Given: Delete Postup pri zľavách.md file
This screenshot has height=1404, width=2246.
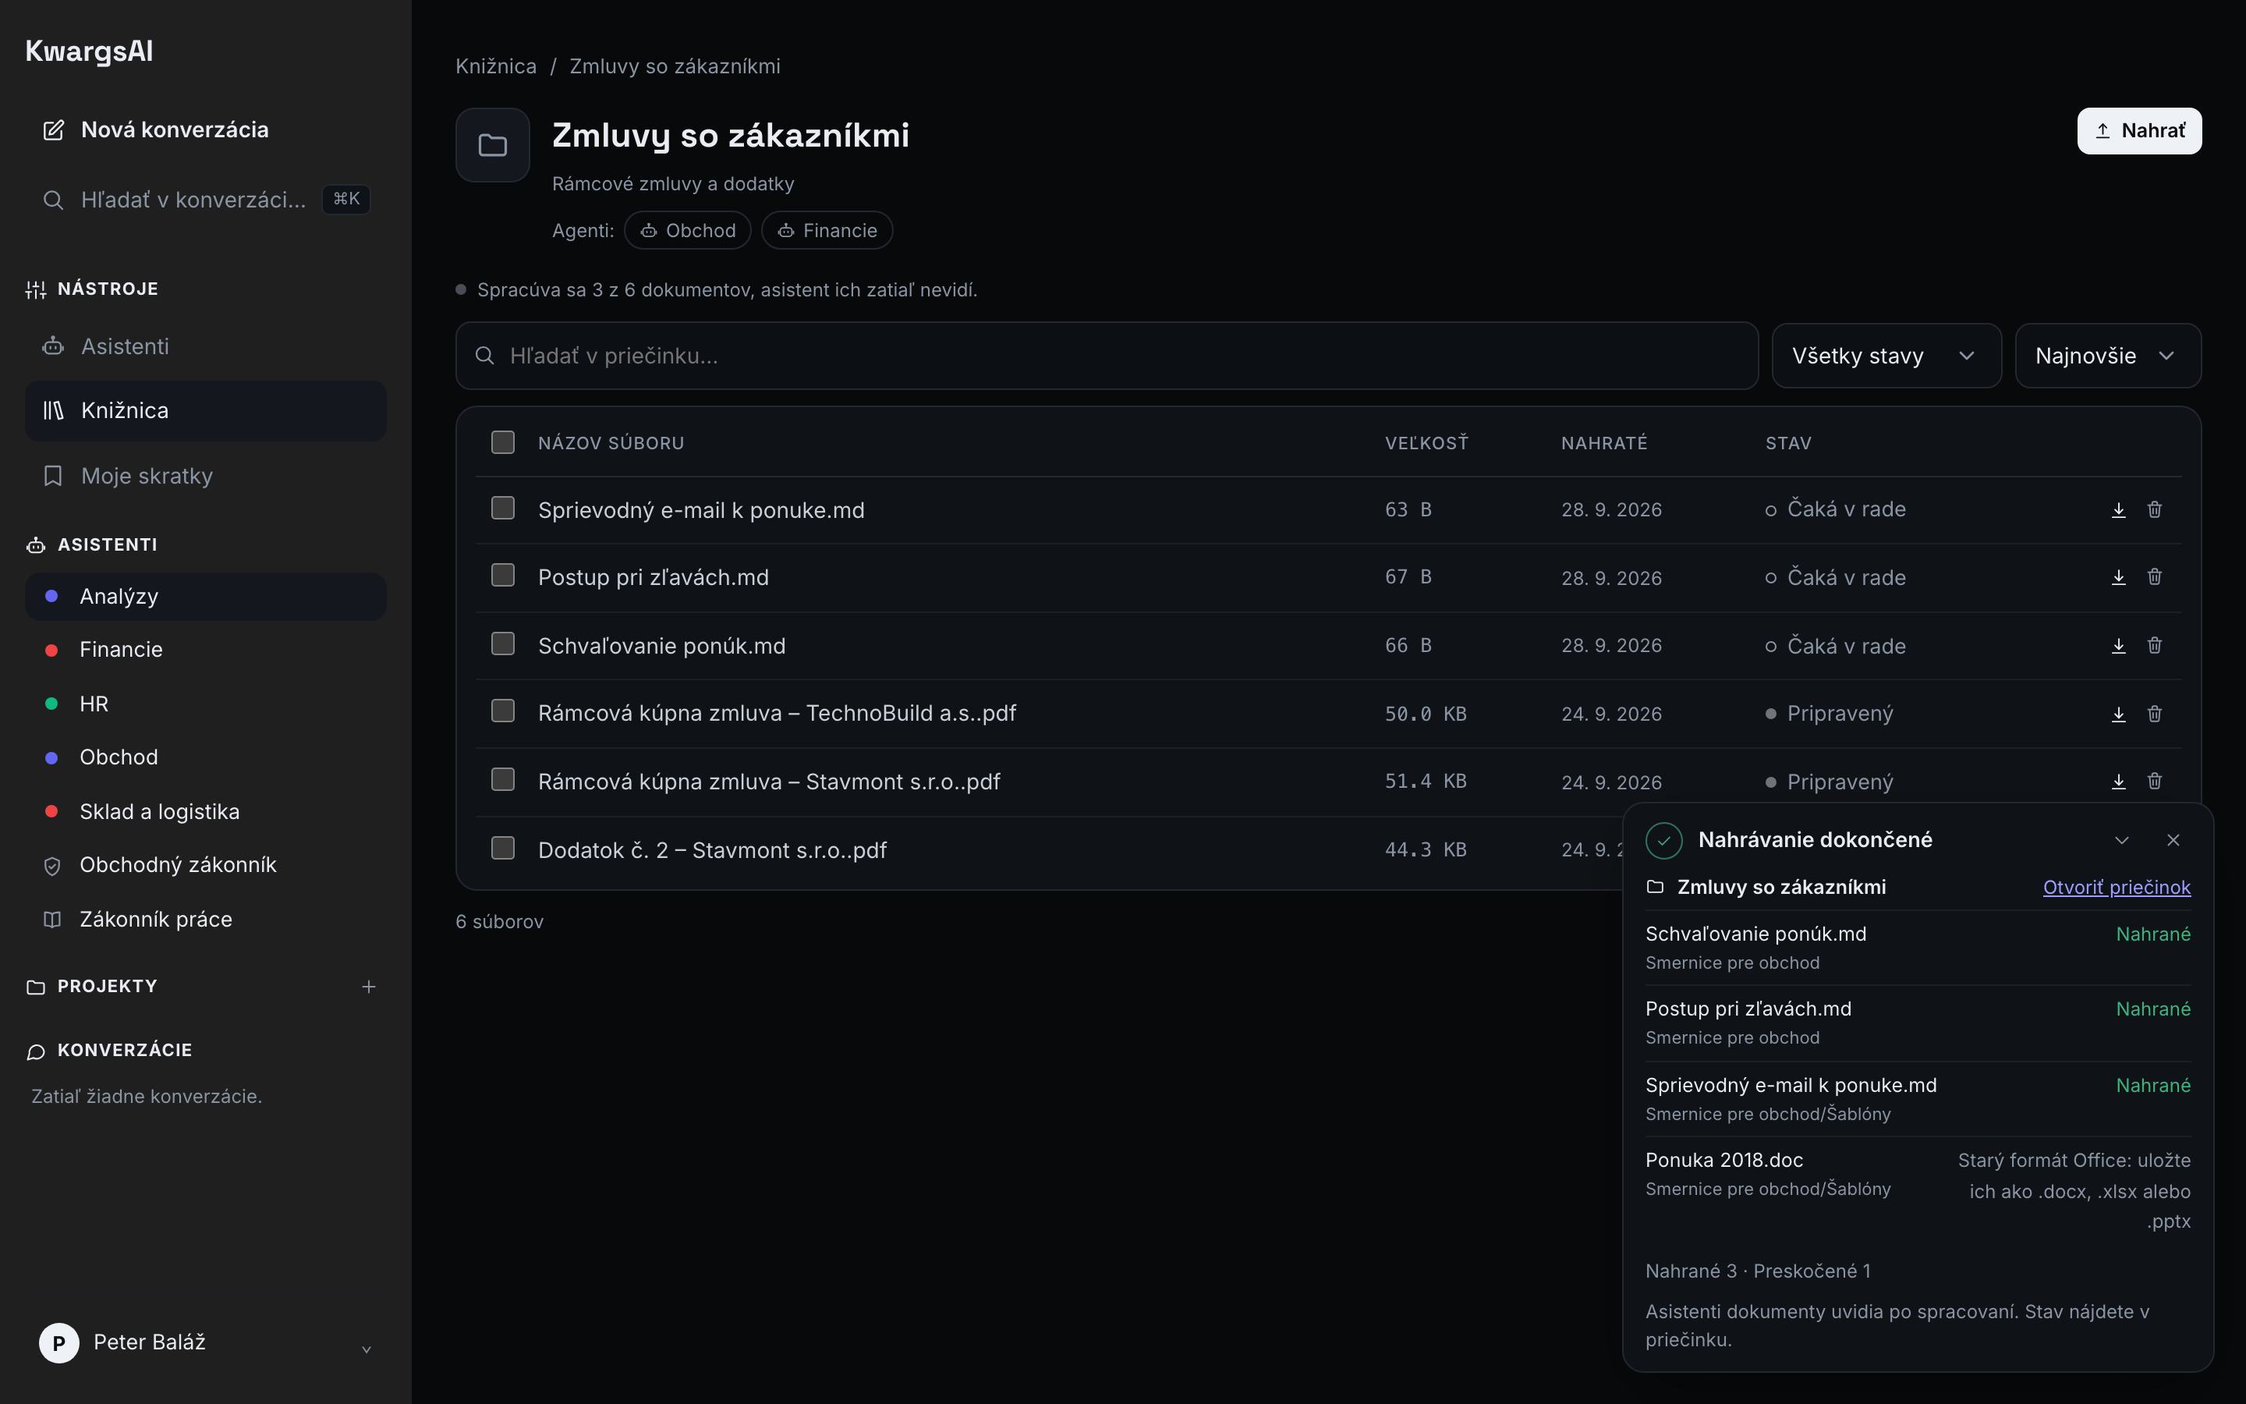Looking at the screenshot, I should click(x=2154, y=577).
